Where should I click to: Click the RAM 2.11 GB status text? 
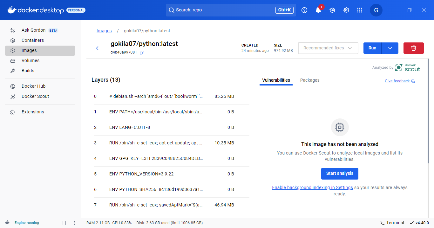98,223
